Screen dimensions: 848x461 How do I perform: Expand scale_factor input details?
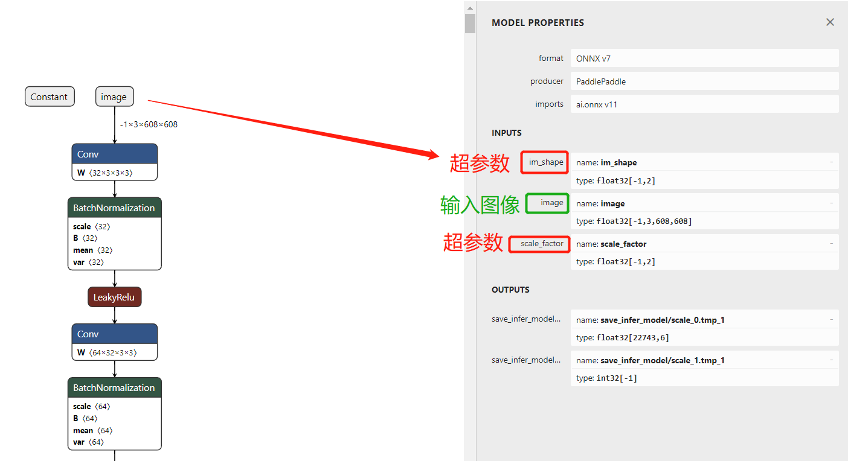[832, 244]
